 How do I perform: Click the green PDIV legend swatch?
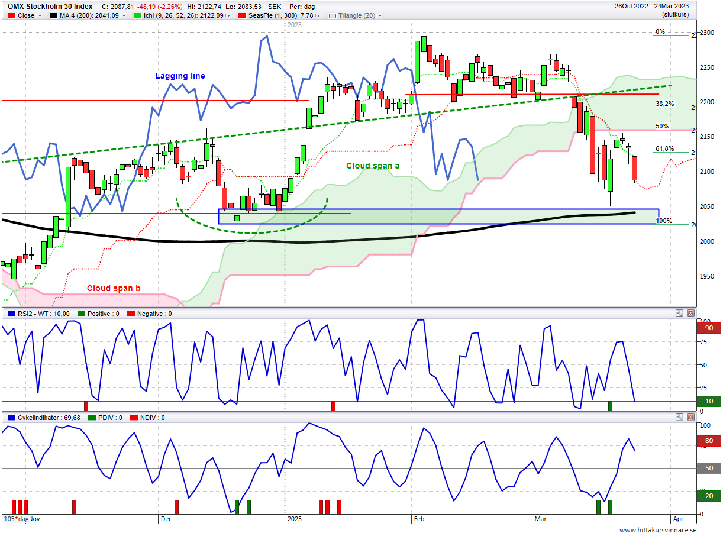(x=91, y=418)
